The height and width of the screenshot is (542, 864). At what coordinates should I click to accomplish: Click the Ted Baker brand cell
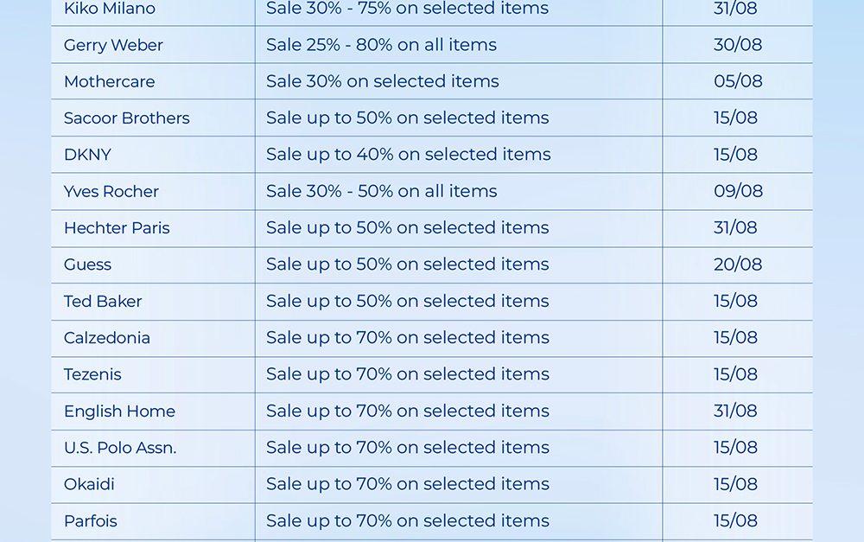coord(103,301)
